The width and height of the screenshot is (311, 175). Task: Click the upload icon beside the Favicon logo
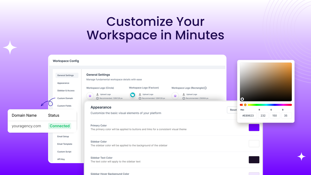click(140, 94)
